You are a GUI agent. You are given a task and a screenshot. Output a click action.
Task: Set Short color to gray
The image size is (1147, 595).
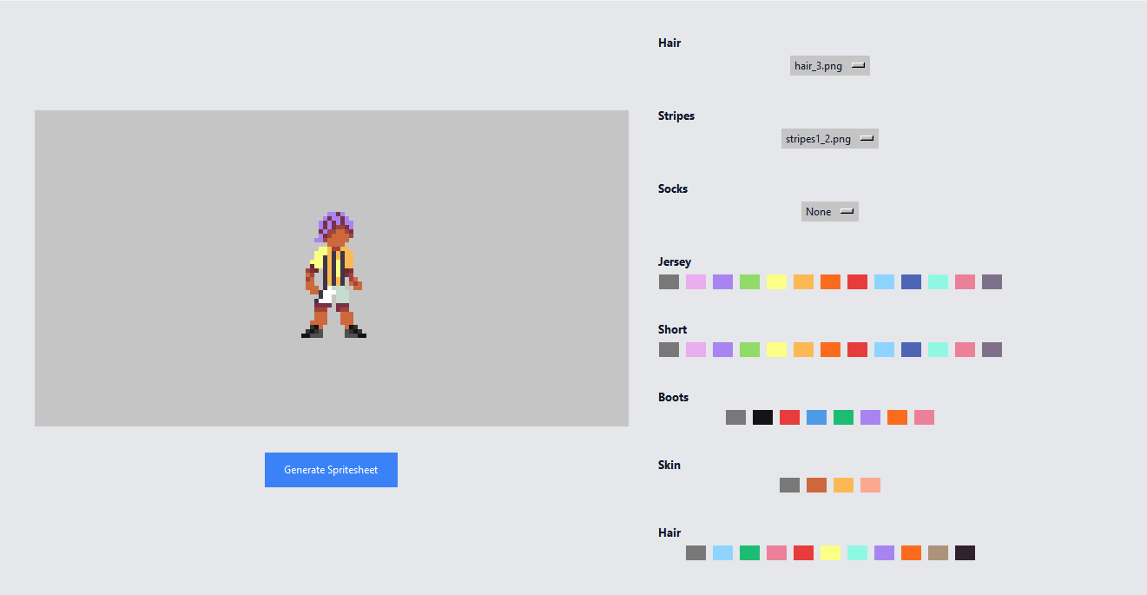click(x=669, y=350)
